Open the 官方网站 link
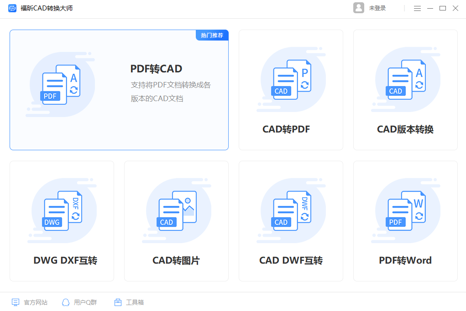The image size is (466, 311). pyautogui.click(x=30, y=302)
